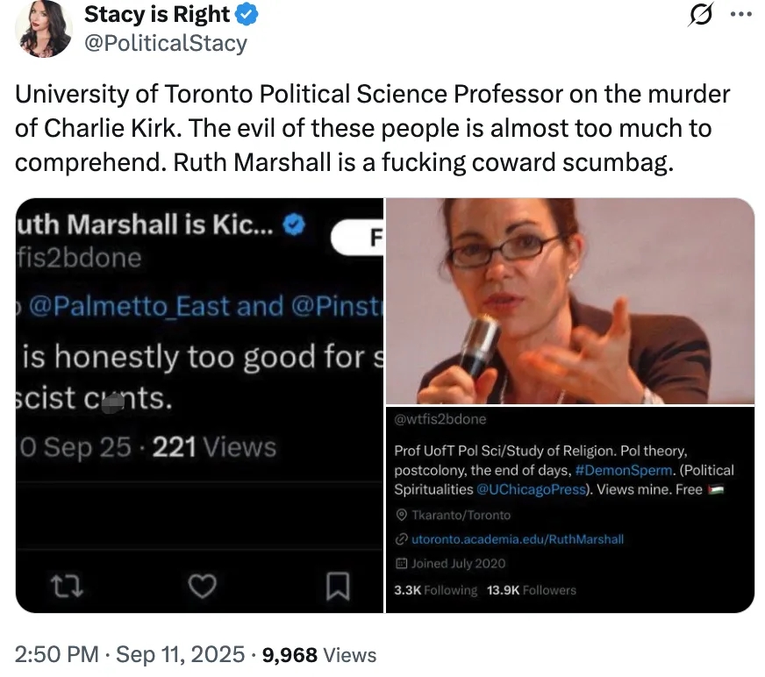Open the utoronto.academia.edu/RuthMarshall link
The width and height of the screenshot is (765, 677).
(517, 539)
